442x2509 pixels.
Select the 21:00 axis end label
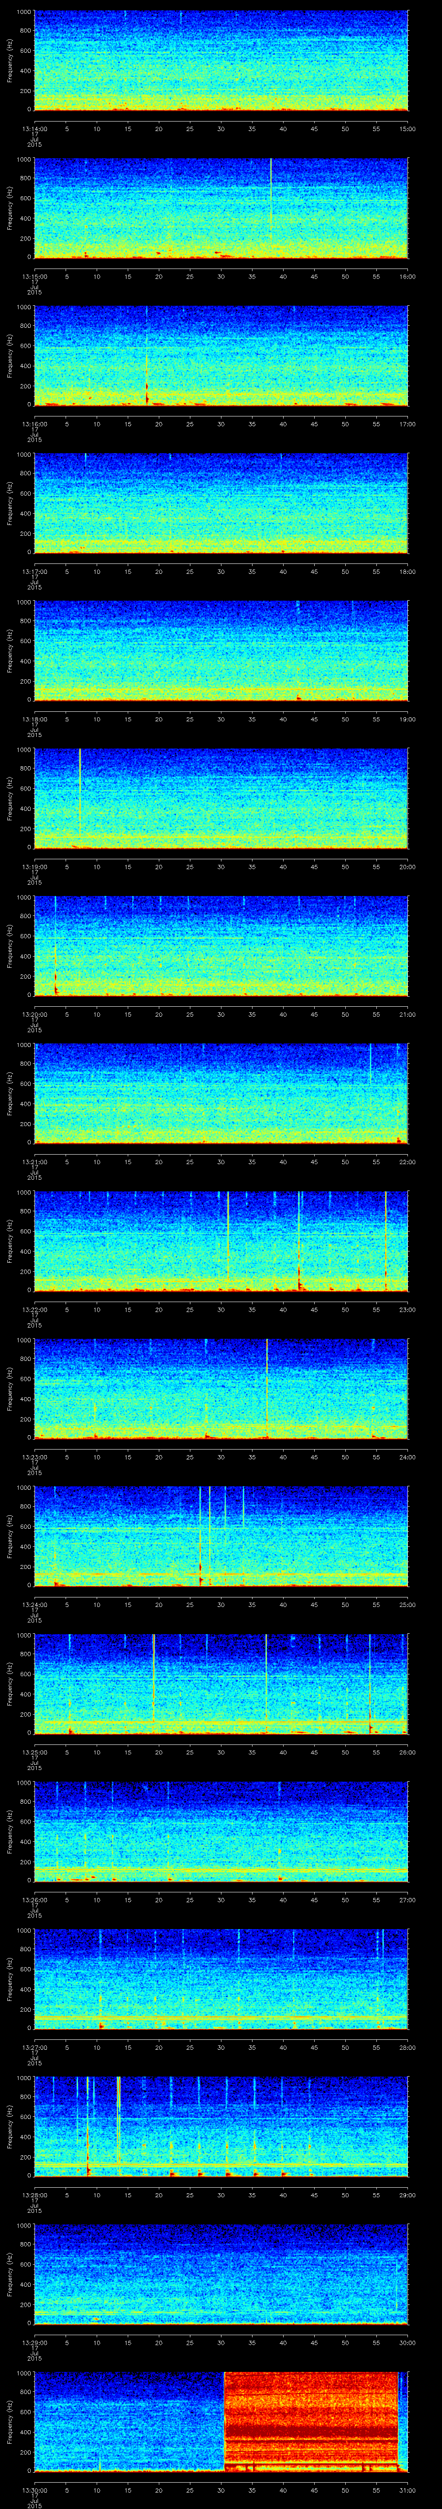click(407, 1014)
